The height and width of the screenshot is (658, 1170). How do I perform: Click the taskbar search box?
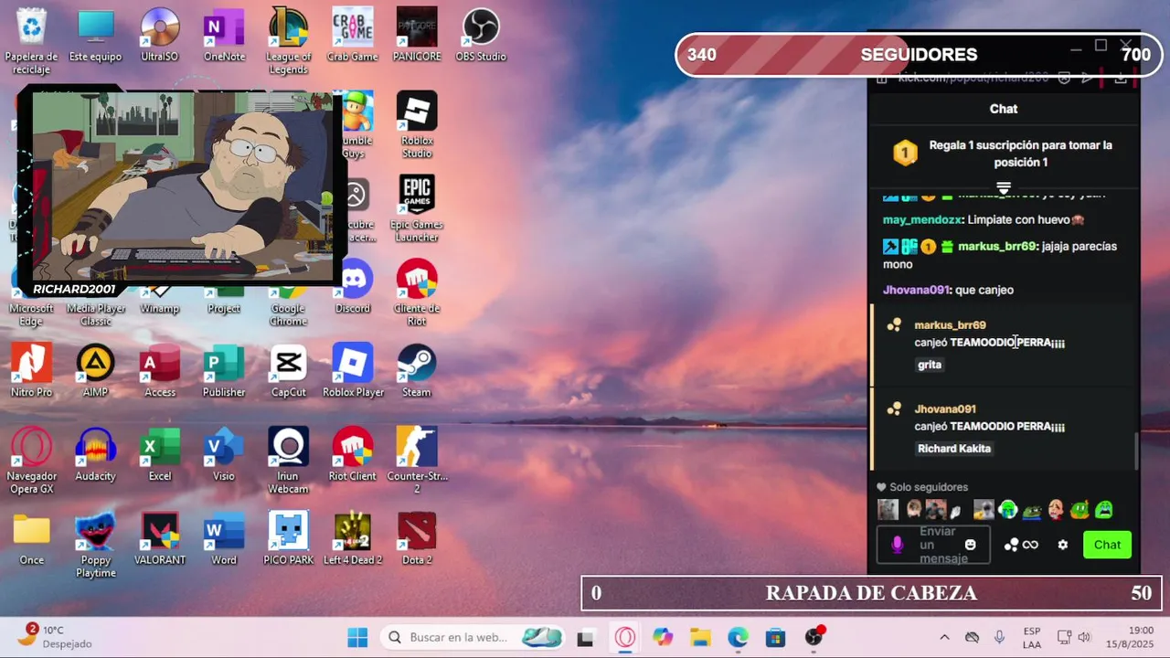pos(472,637)
